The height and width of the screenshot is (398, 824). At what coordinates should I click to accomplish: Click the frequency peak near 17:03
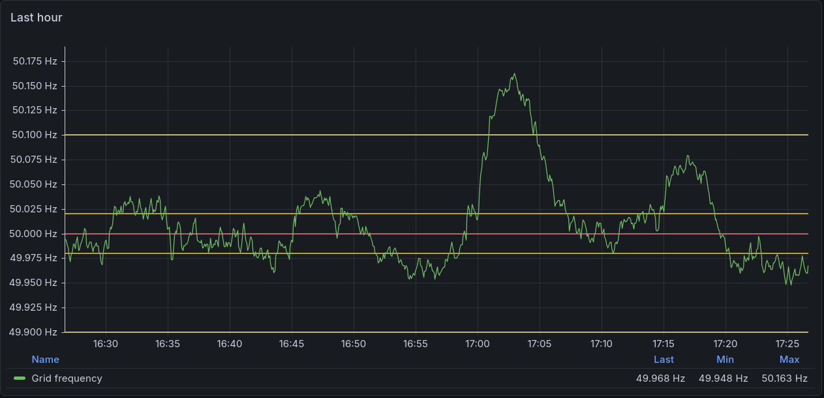(514, 74)
